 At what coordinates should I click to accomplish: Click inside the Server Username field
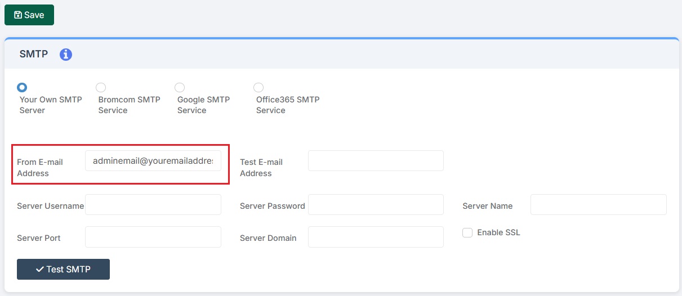[153, 205]
